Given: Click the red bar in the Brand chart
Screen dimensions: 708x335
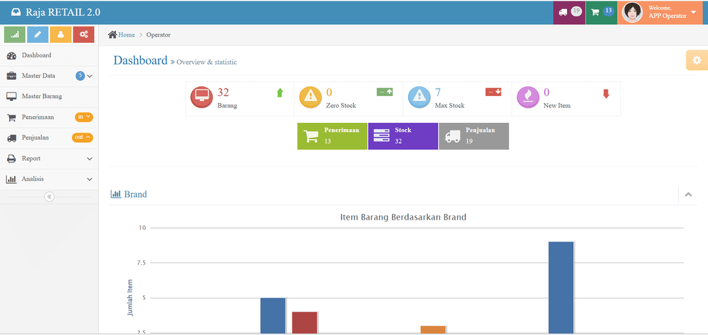Looking at the screenshot, I should 305,323.
